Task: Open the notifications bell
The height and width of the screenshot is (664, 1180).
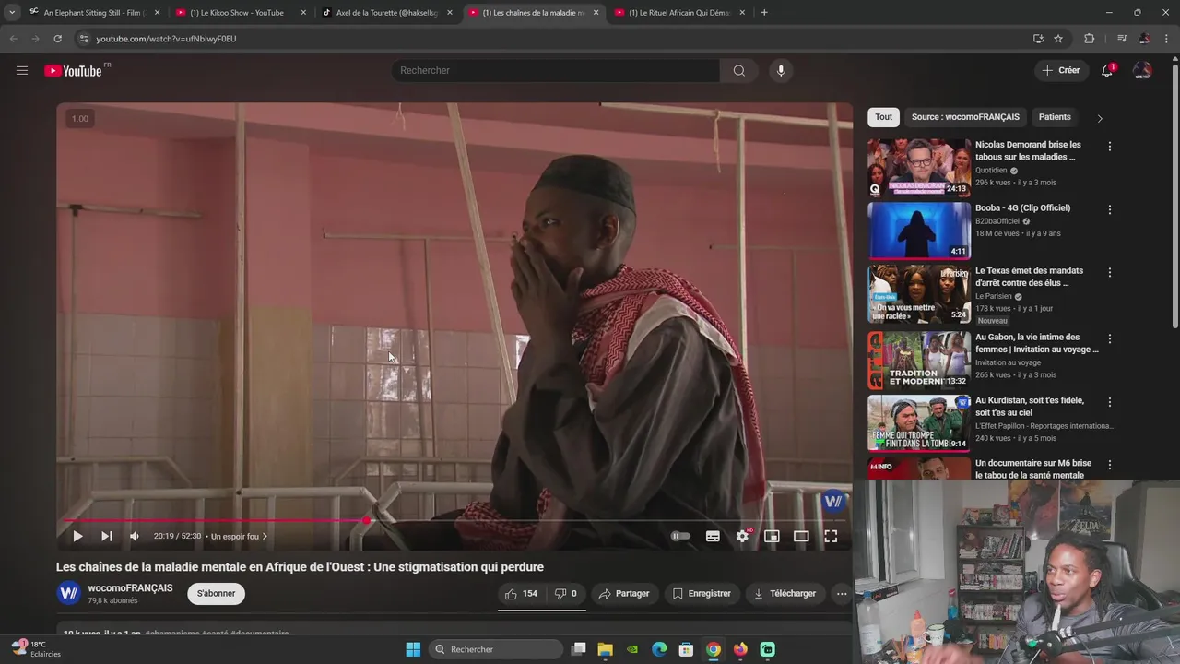Action: pos(1107,70)
